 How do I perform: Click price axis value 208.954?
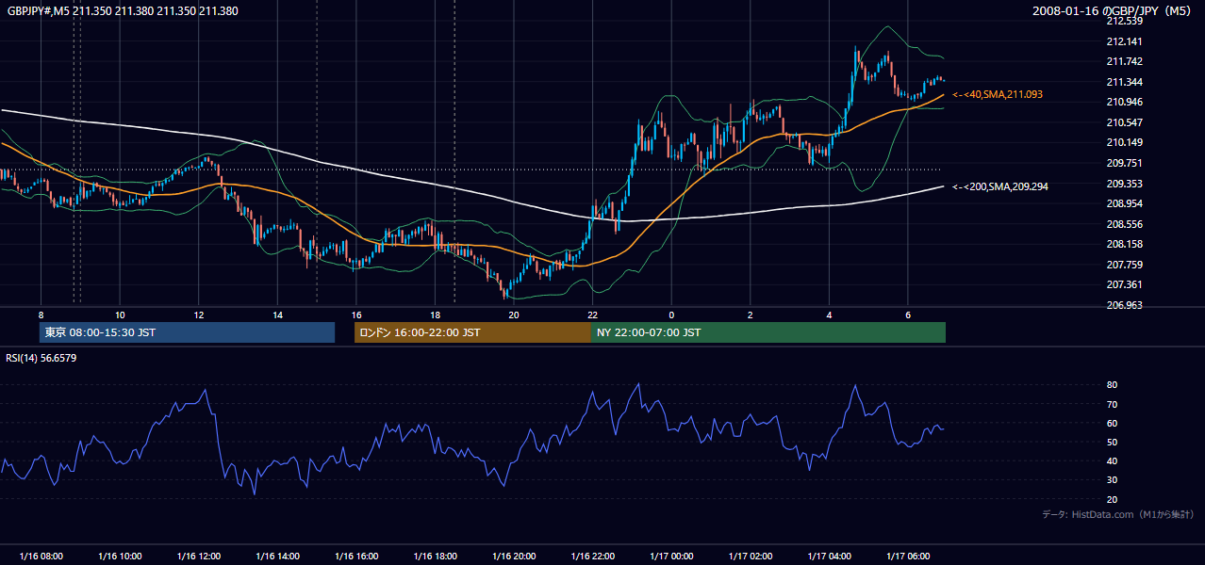1123,203
